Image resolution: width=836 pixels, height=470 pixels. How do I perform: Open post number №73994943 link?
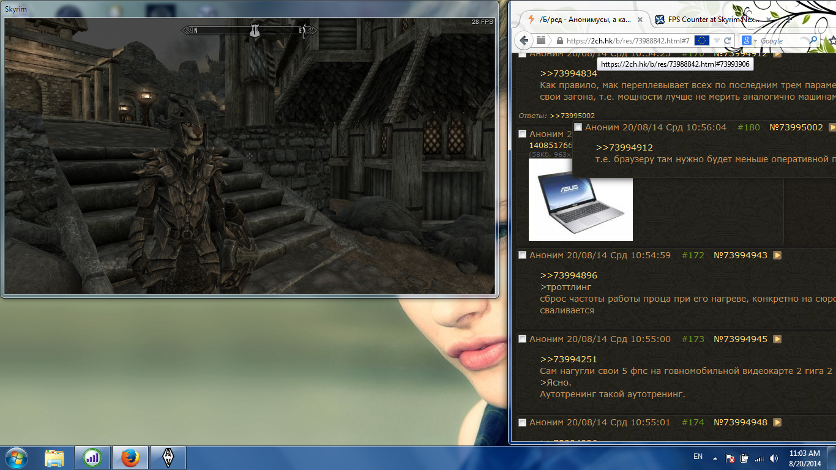coord(741,255)
